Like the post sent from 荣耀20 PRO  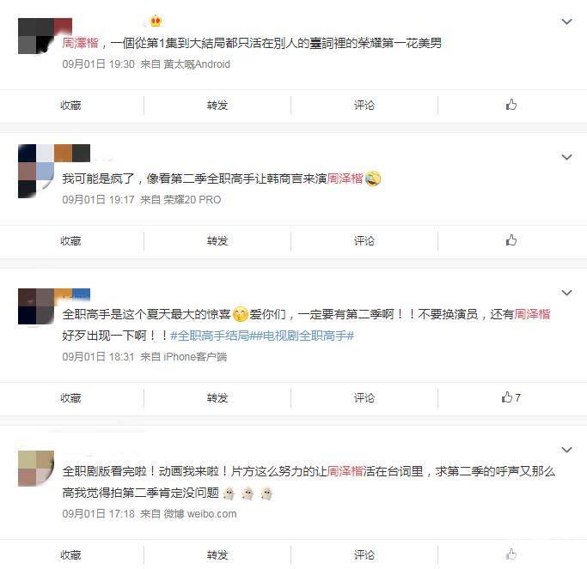511,240
